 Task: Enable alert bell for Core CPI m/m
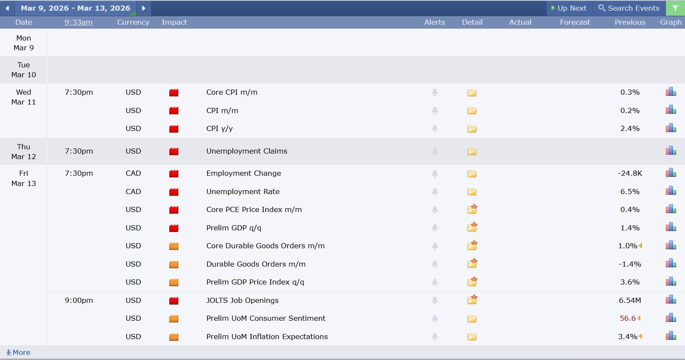pyautogui.click(x=435, y=92)
